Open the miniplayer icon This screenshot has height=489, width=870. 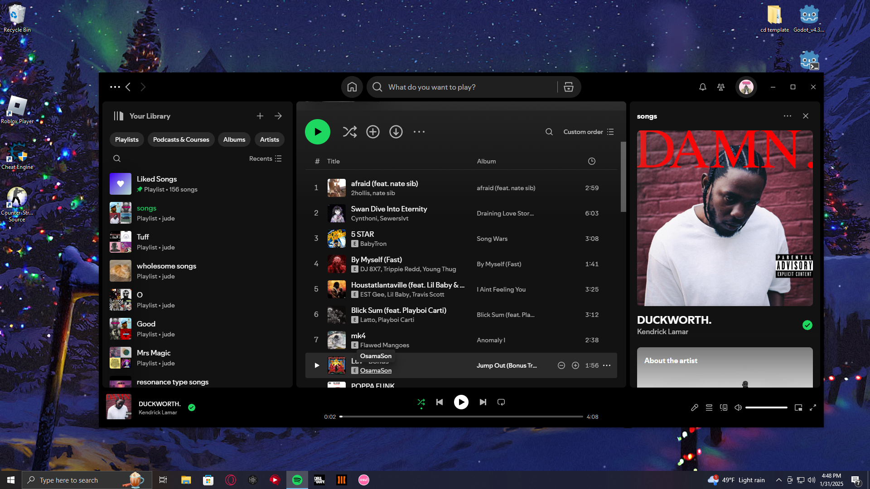coord(798,407)
